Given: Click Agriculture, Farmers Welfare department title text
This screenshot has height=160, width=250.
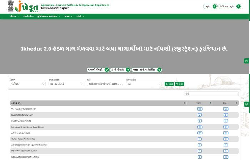Looking at the screenshot, I should (x=75, y=5).
